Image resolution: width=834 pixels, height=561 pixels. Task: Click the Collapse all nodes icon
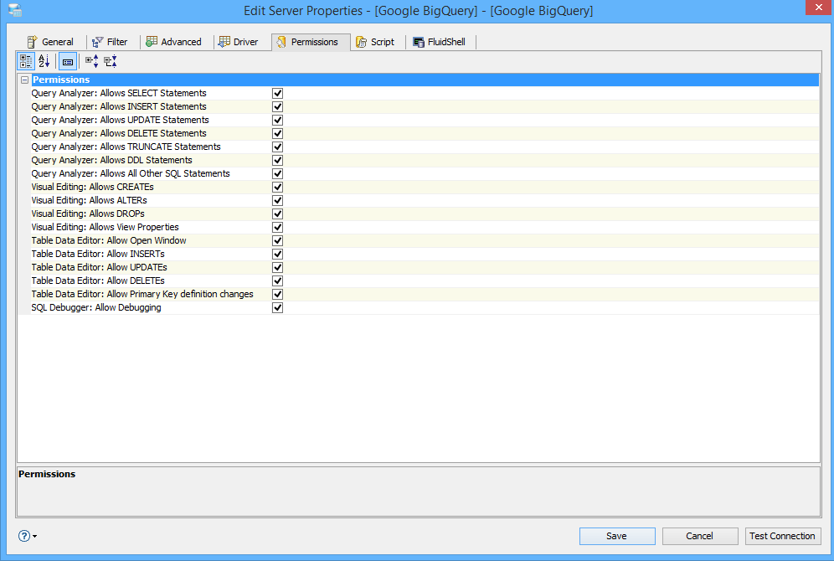pyautogui.click(x=110, y=62)
